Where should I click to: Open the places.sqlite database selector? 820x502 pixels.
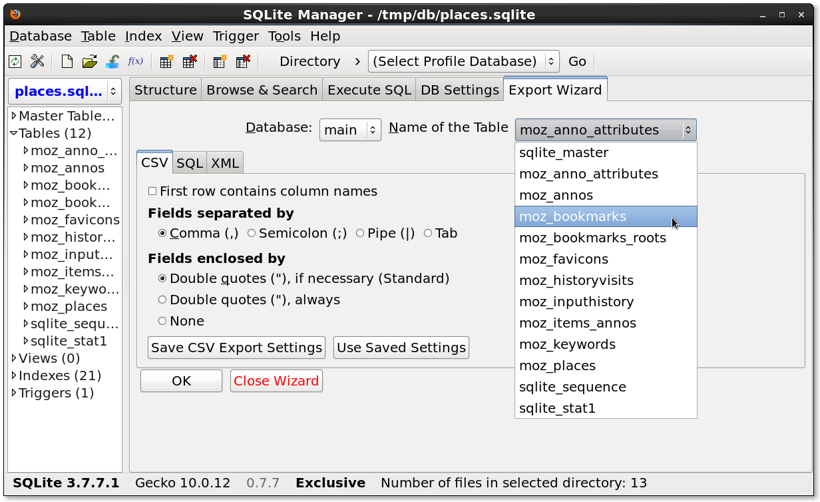point(65,91)
